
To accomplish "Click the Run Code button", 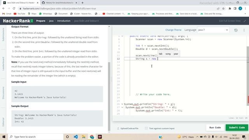I will pos(215,128).
